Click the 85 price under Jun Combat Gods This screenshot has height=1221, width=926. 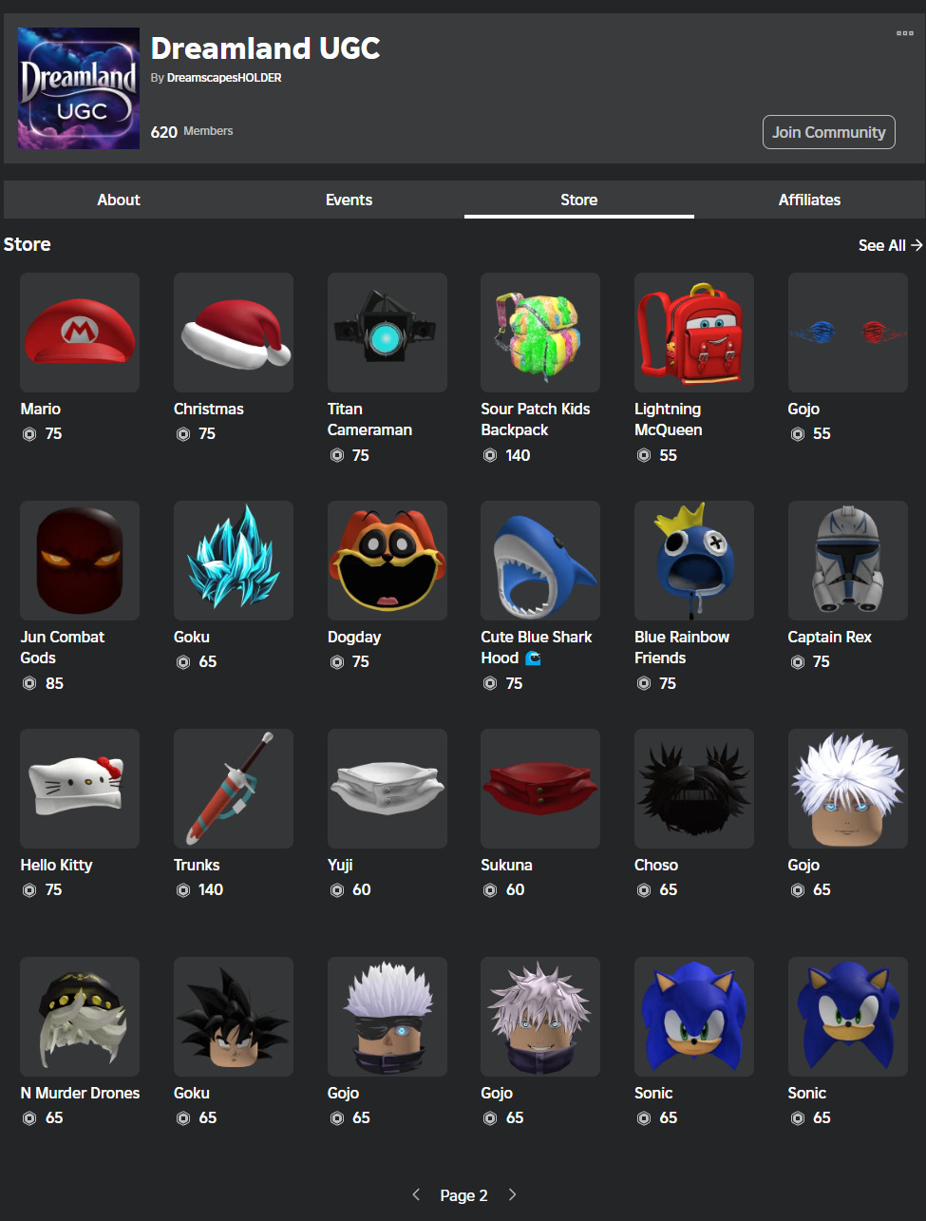(x=54, y=683)
